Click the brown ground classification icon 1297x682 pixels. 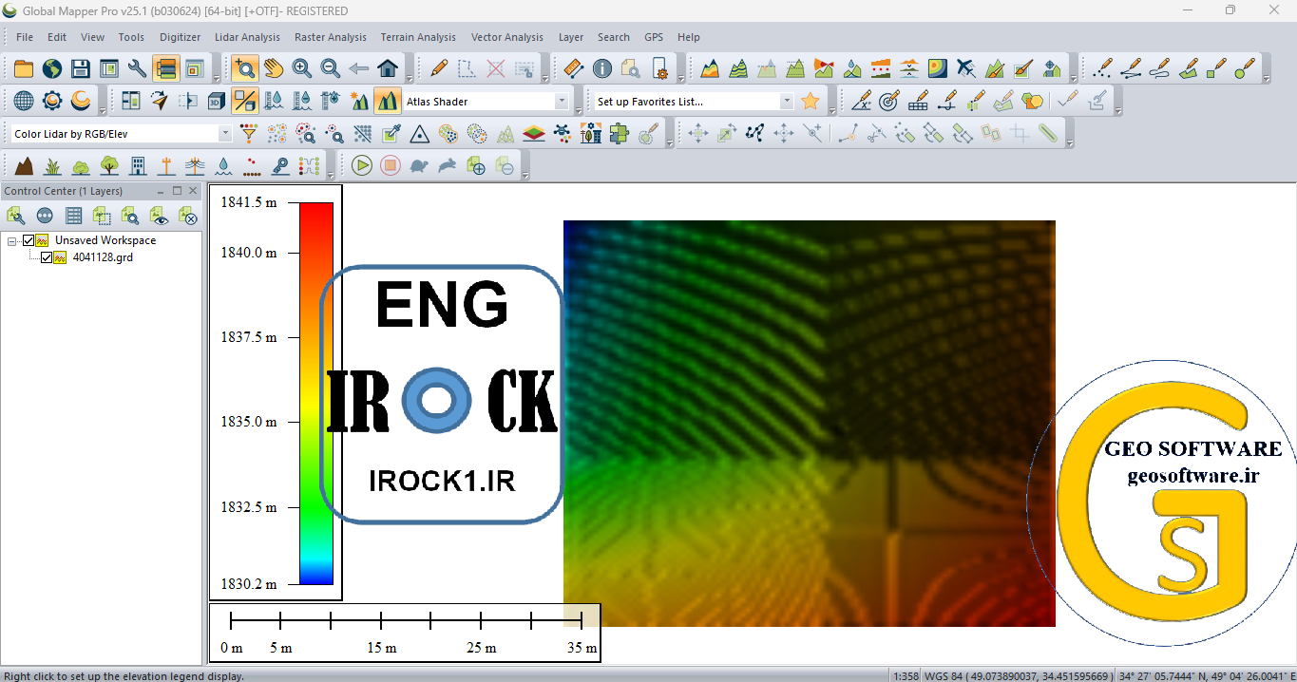click(x=24, y=165)
